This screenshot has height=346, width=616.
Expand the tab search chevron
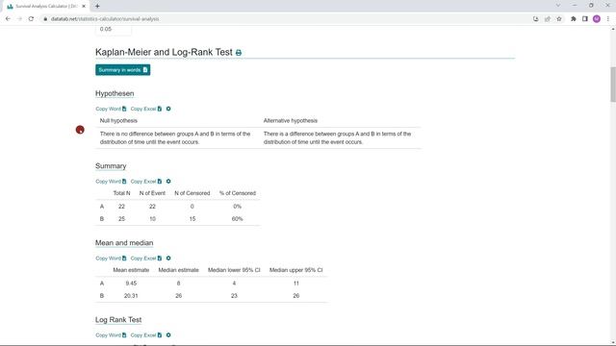click(558, 6)
